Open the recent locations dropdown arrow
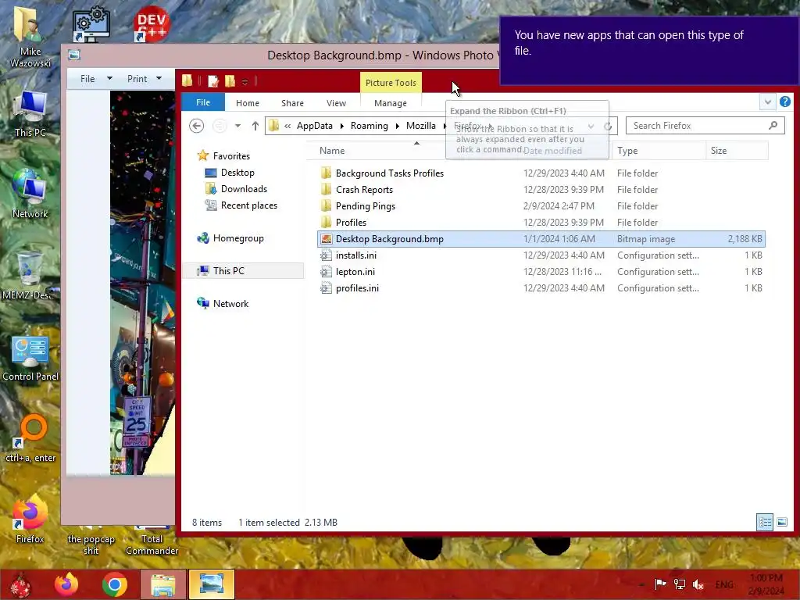 (237, 126)
